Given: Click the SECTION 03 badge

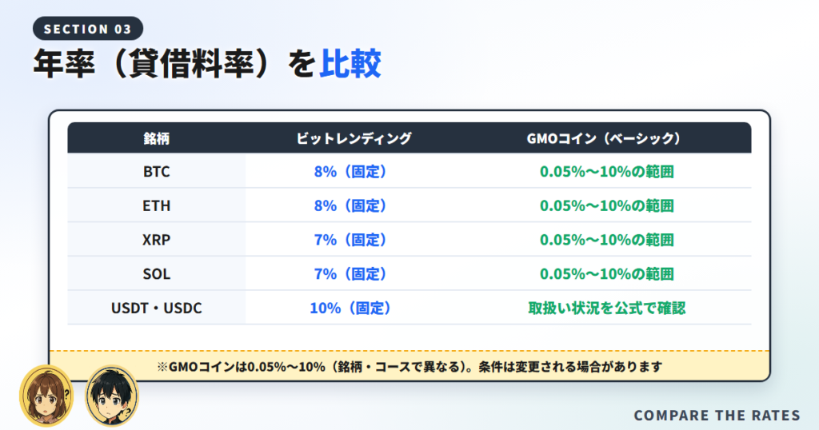Looking at the screenshot, I should pyautogui.click(x=88, y=29).
